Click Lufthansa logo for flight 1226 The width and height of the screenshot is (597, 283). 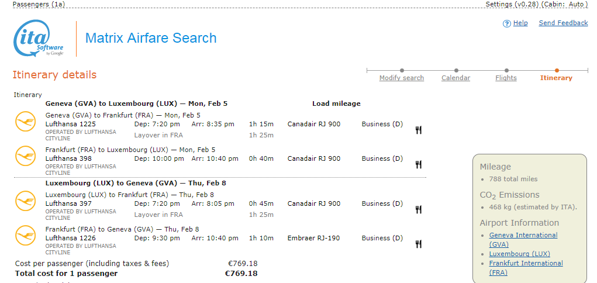(x=25, y=235)
